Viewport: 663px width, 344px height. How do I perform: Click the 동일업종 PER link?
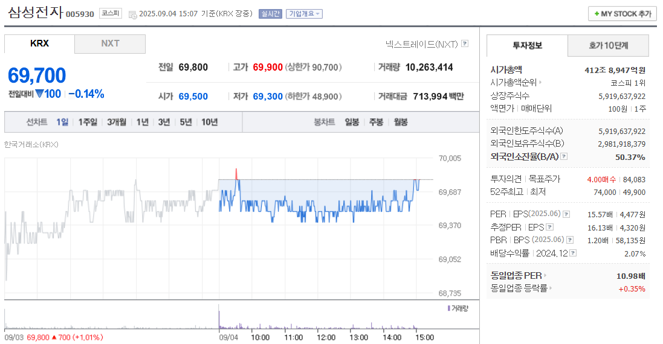point(516,276)
